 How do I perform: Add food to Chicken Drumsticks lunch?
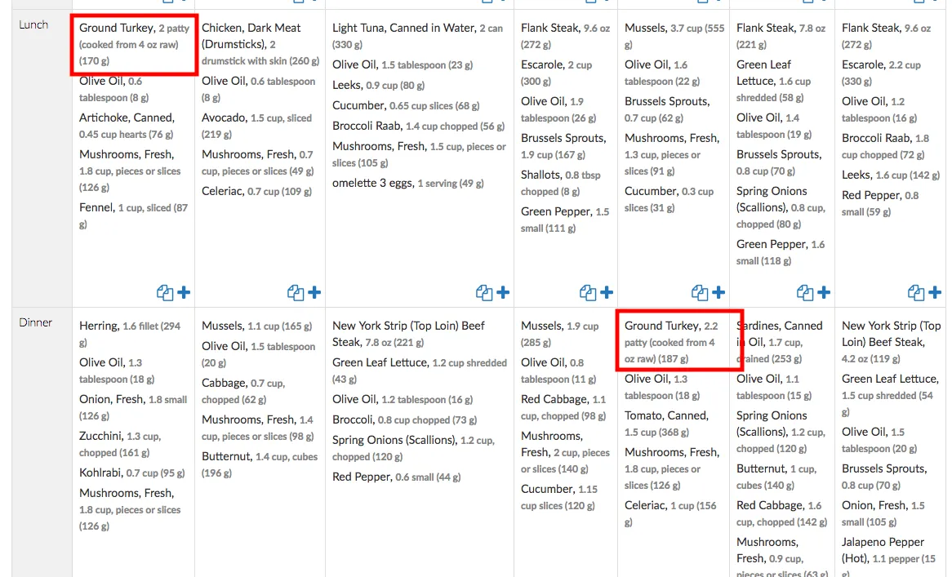point(314,293)
